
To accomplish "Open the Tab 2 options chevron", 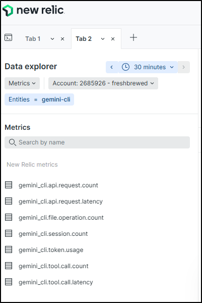I will click(x=103, y=39).
